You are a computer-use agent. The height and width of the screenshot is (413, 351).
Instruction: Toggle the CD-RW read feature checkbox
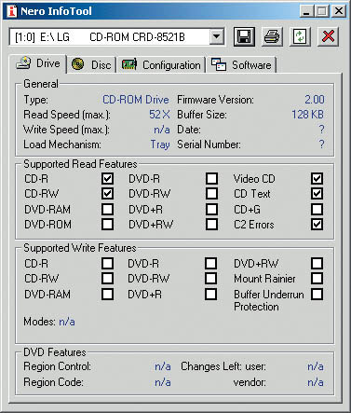click(x=108, y=194)
